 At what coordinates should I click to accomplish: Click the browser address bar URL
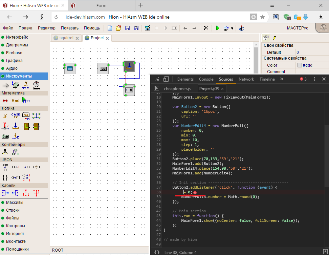[x=85, y=17]
